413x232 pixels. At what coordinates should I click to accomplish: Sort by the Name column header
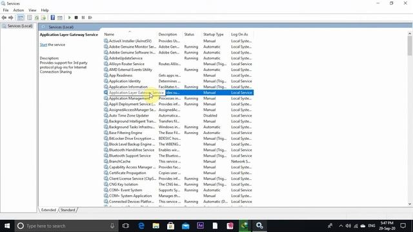click(x=109, y=34)
